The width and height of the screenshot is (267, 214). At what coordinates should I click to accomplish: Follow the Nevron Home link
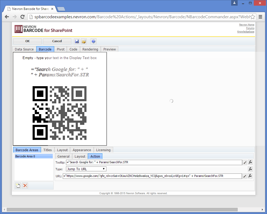pyautogui.click(x=247, y=25)
